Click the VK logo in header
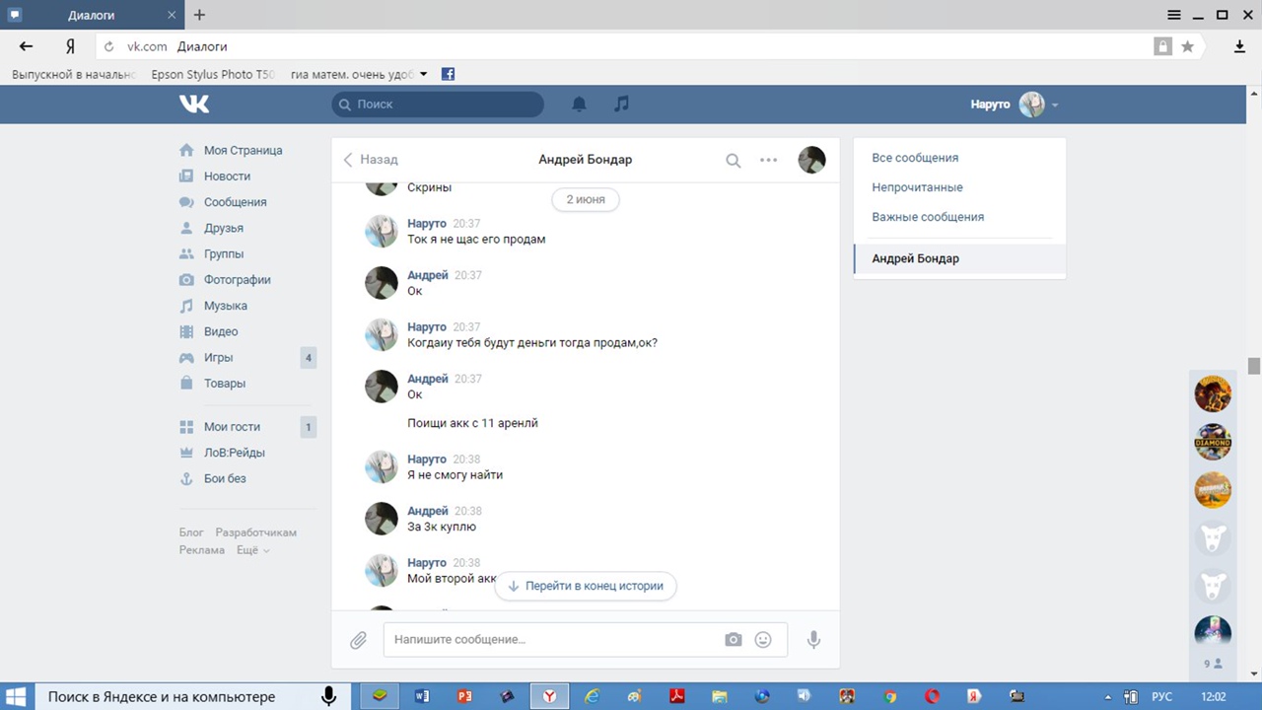The image size is (1262, 710). 194,104
